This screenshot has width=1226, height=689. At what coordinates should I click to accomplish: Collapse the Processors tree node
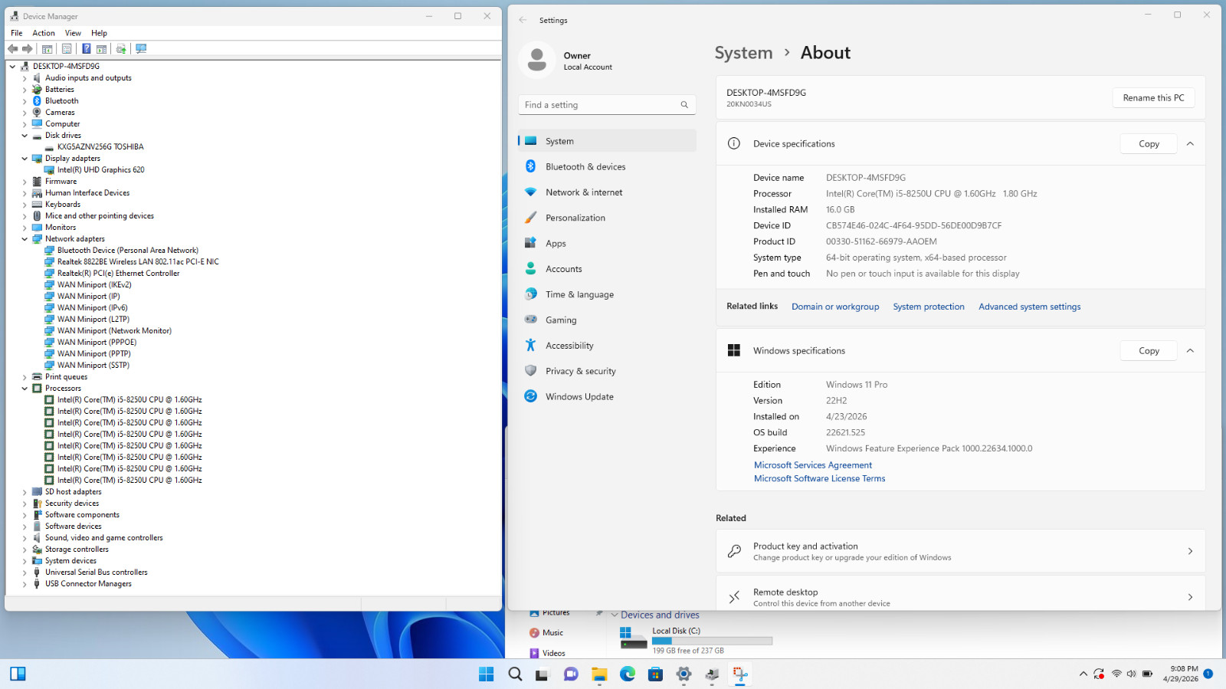tap(25, 389)
